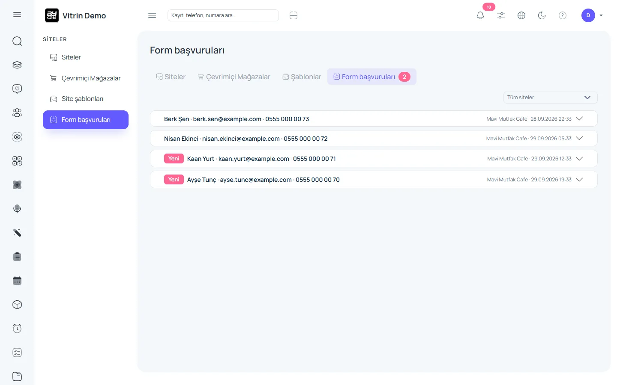The height and width of the screenshot is (385, 617).
Task: Focus the Kayıt, telefon, numara ara search field
Action: [x=223, y=15]
